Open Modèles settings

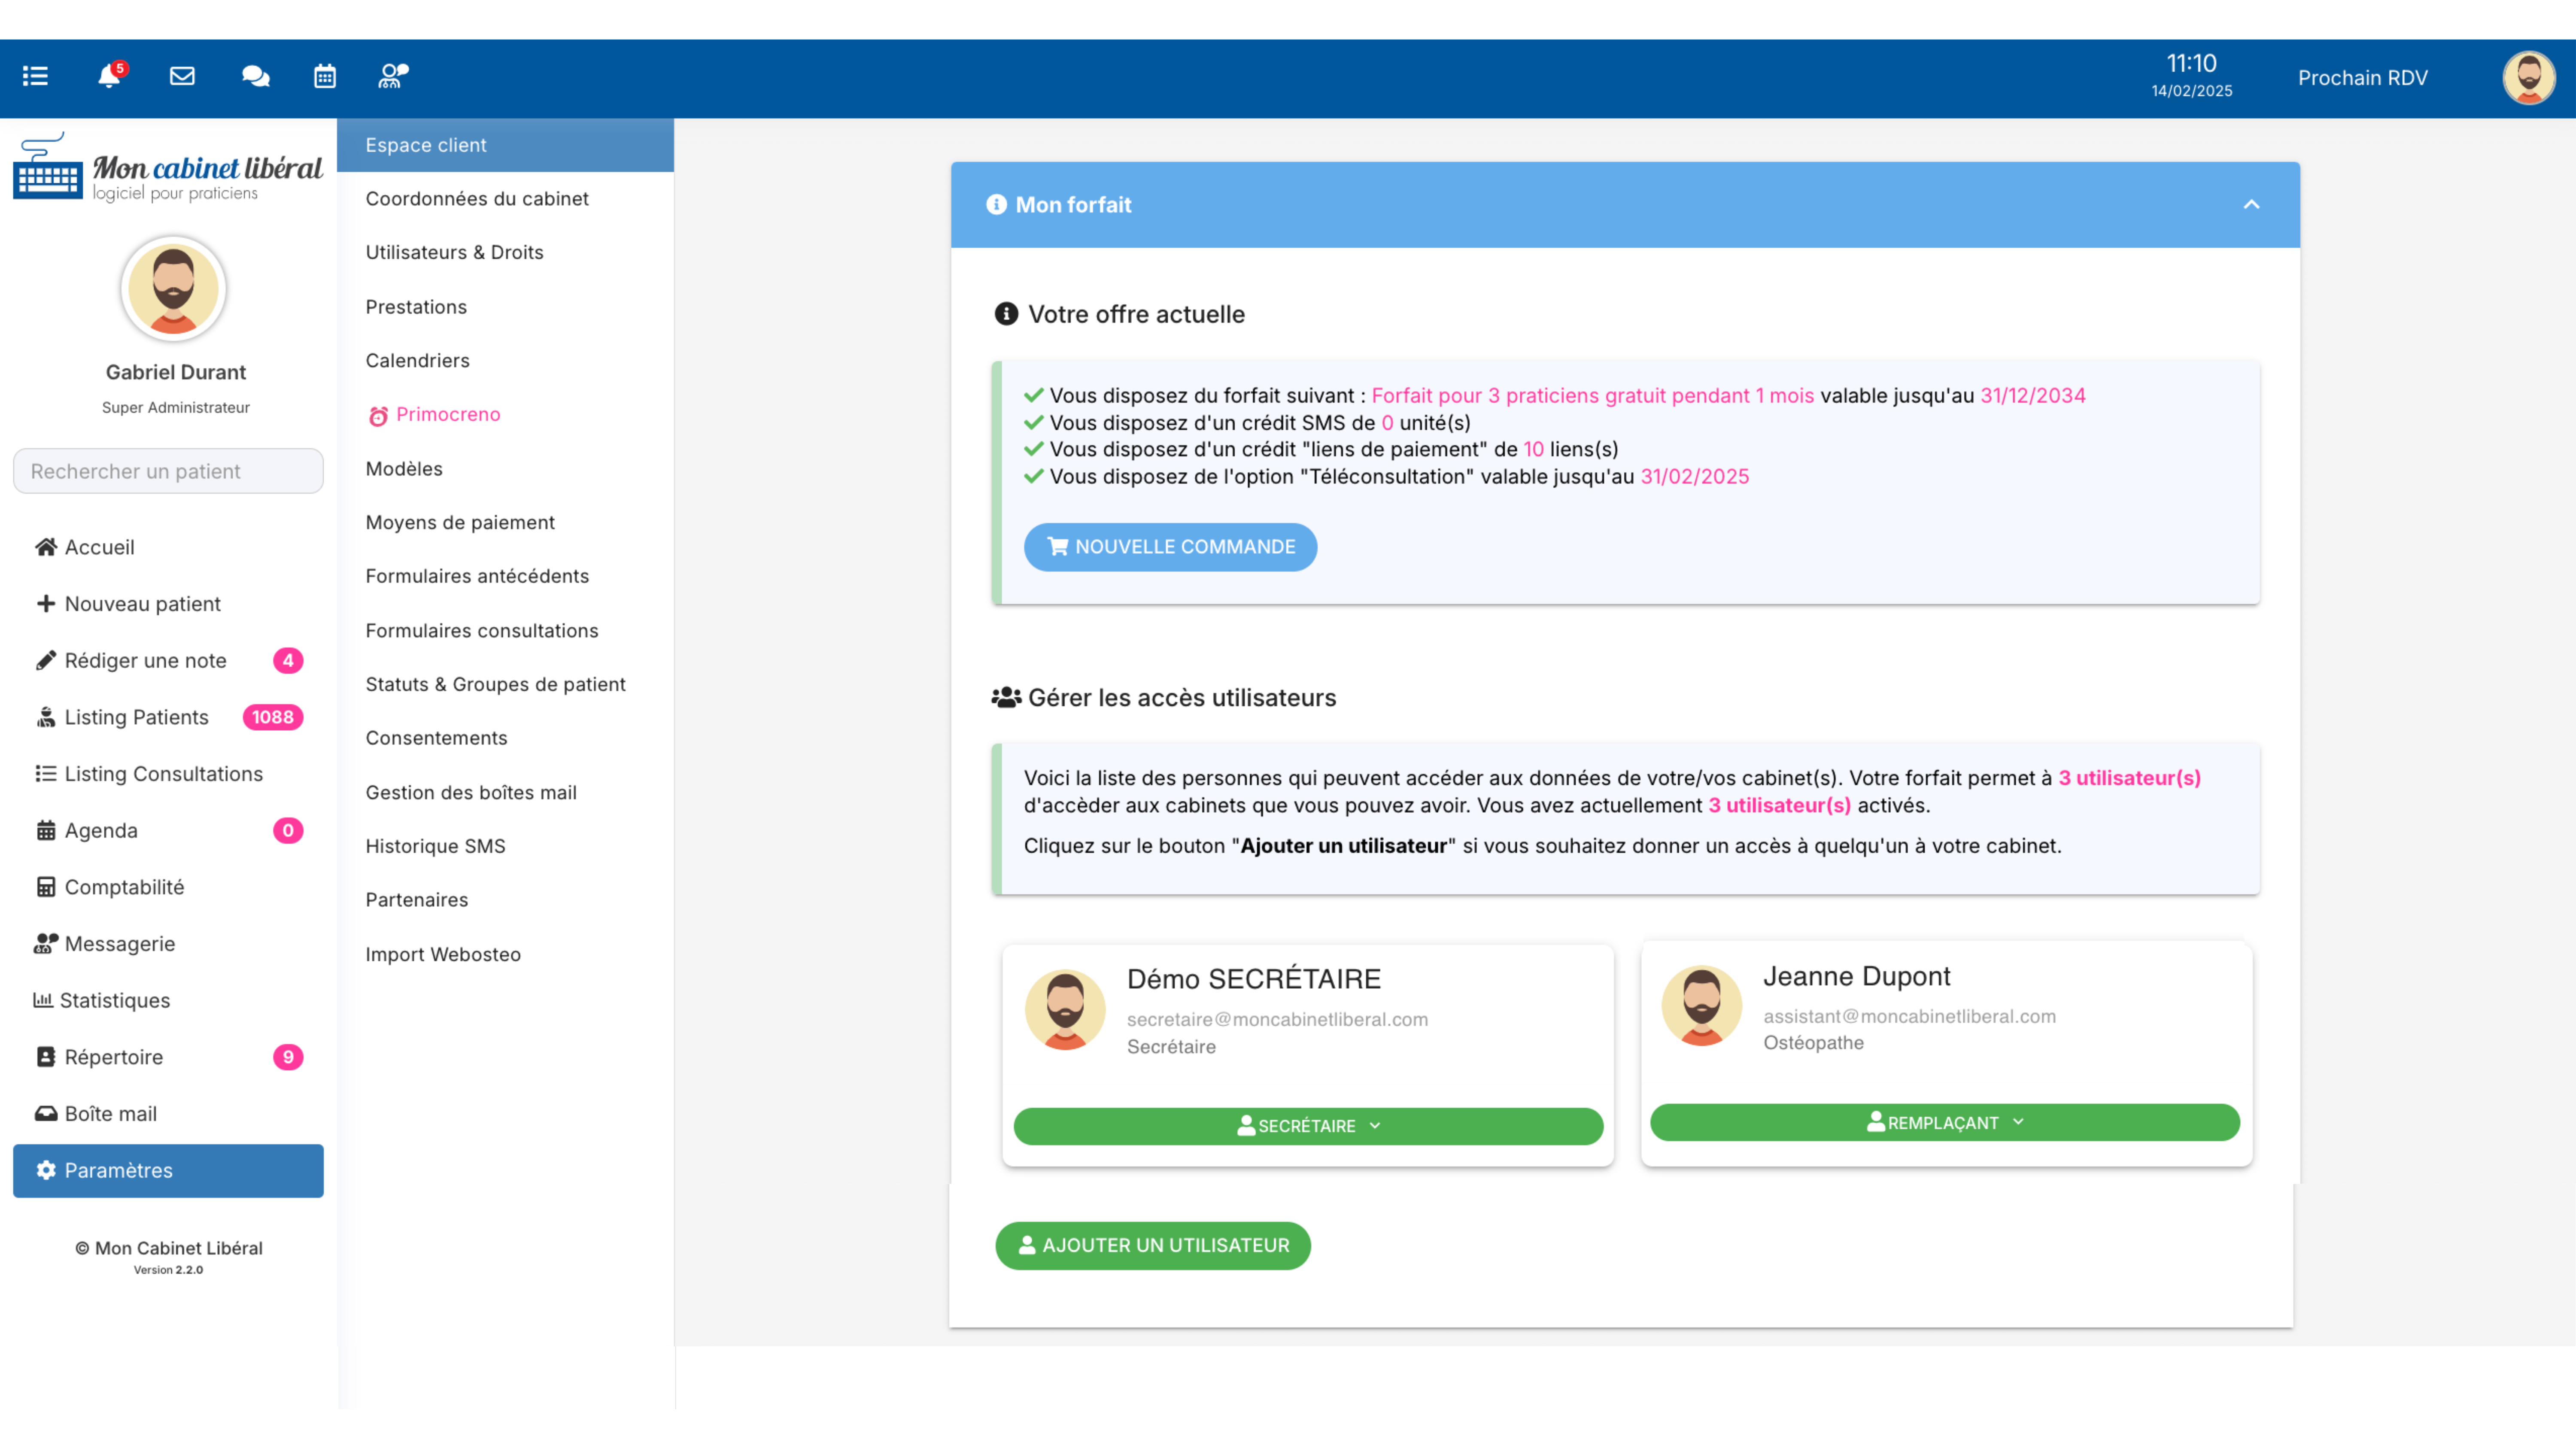[x=505, y=469]
